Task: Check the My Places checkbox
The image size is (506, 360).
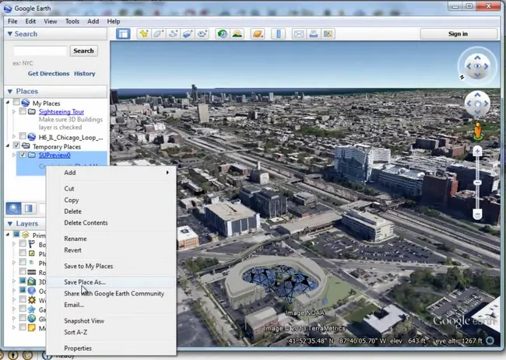Action: pyautogui.click(x=16, y=103)
